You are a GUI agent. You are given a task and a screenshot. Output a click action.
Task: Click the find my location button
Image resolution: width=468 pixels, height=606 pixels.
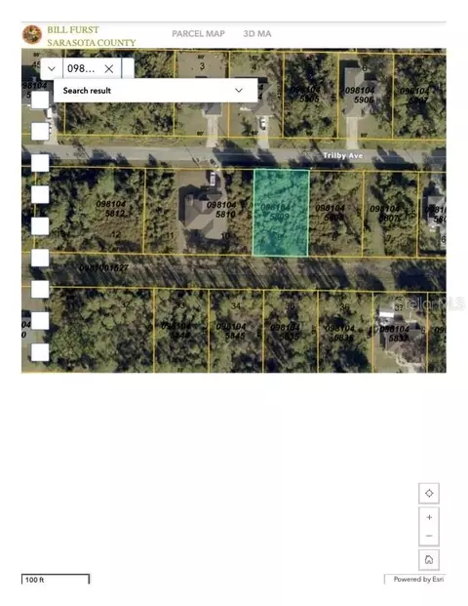click(429, 493)
